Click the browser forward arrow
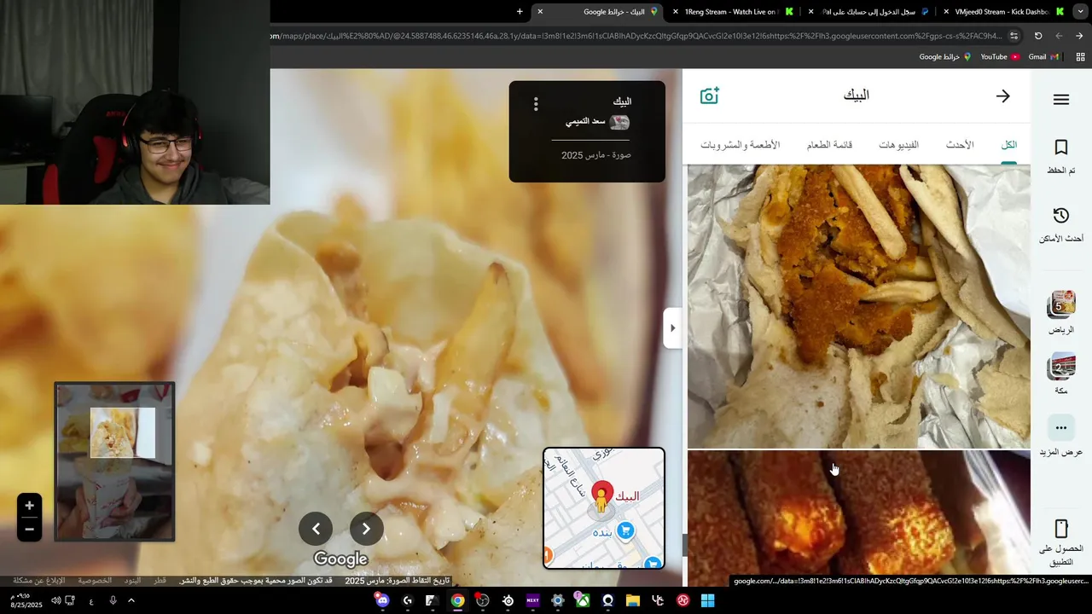The image size is (1092, 614). [x=1059, y=36]
